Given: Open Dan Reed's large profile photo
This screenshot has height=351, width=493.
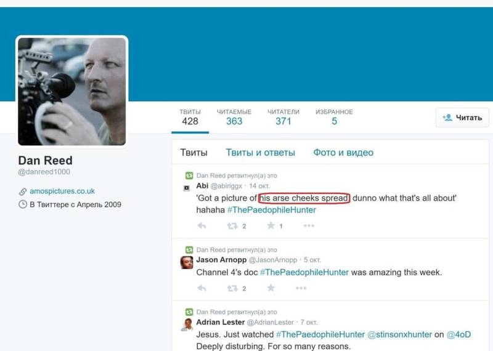Looking at the screenshot, I should coord(72,91).
